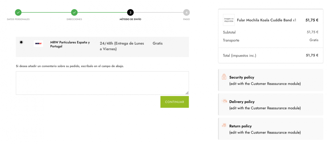
Task: Click the Return policy heading
Action: pyautogui.click(x=240, y=126)
